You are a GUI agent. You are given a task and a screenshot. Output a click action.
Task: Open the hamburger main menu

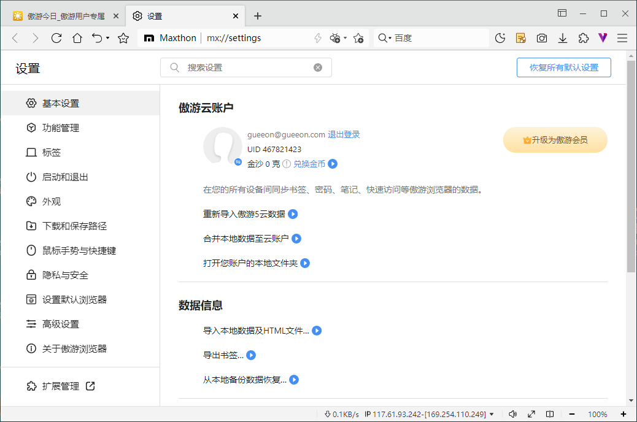(622, 38)
